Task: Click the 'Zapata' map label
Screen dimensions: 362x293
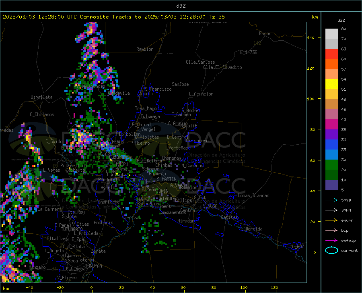Action: (99, 251)
